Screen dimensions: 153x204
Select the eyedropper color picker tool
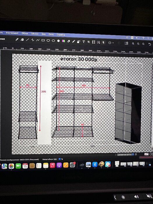pos(17,39)
